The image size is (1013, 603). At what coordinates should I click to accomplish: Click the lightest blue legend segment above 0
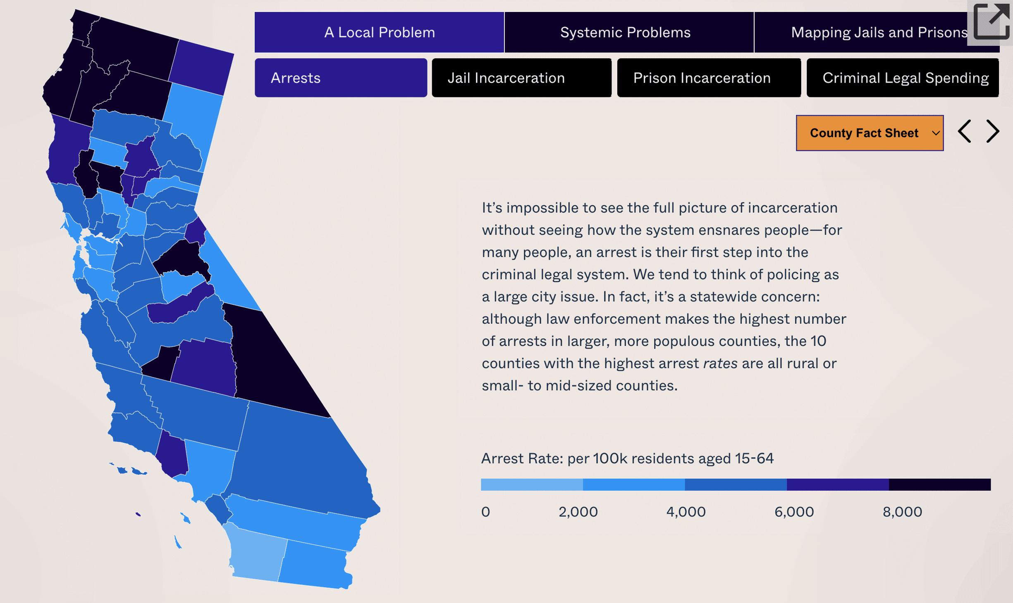(532, 484)
